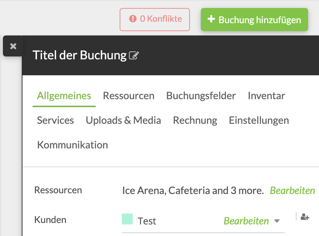Click the mint color swatch beside Test
This screenshot has width=319, height=236.
click(x=127, y=219)
